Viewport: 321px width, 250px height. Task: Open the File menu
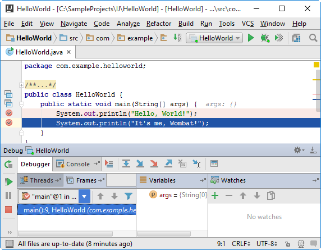click(x=9, y=24)
